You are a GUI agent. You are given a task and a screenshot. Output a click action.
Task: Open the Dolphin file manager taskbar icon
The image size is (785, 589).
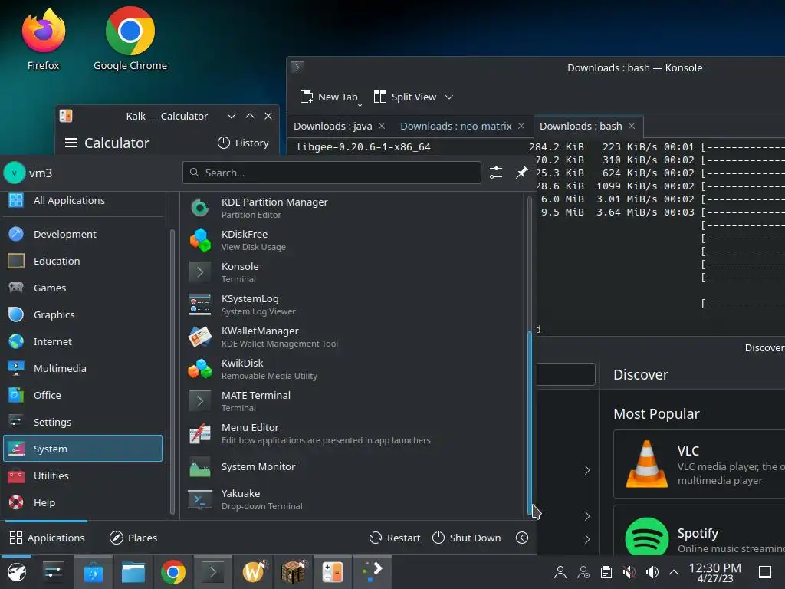pos(133,572)
